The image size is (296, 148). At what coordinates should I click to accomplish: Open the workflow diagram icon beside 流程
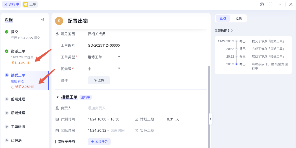[x=43, y=20]
